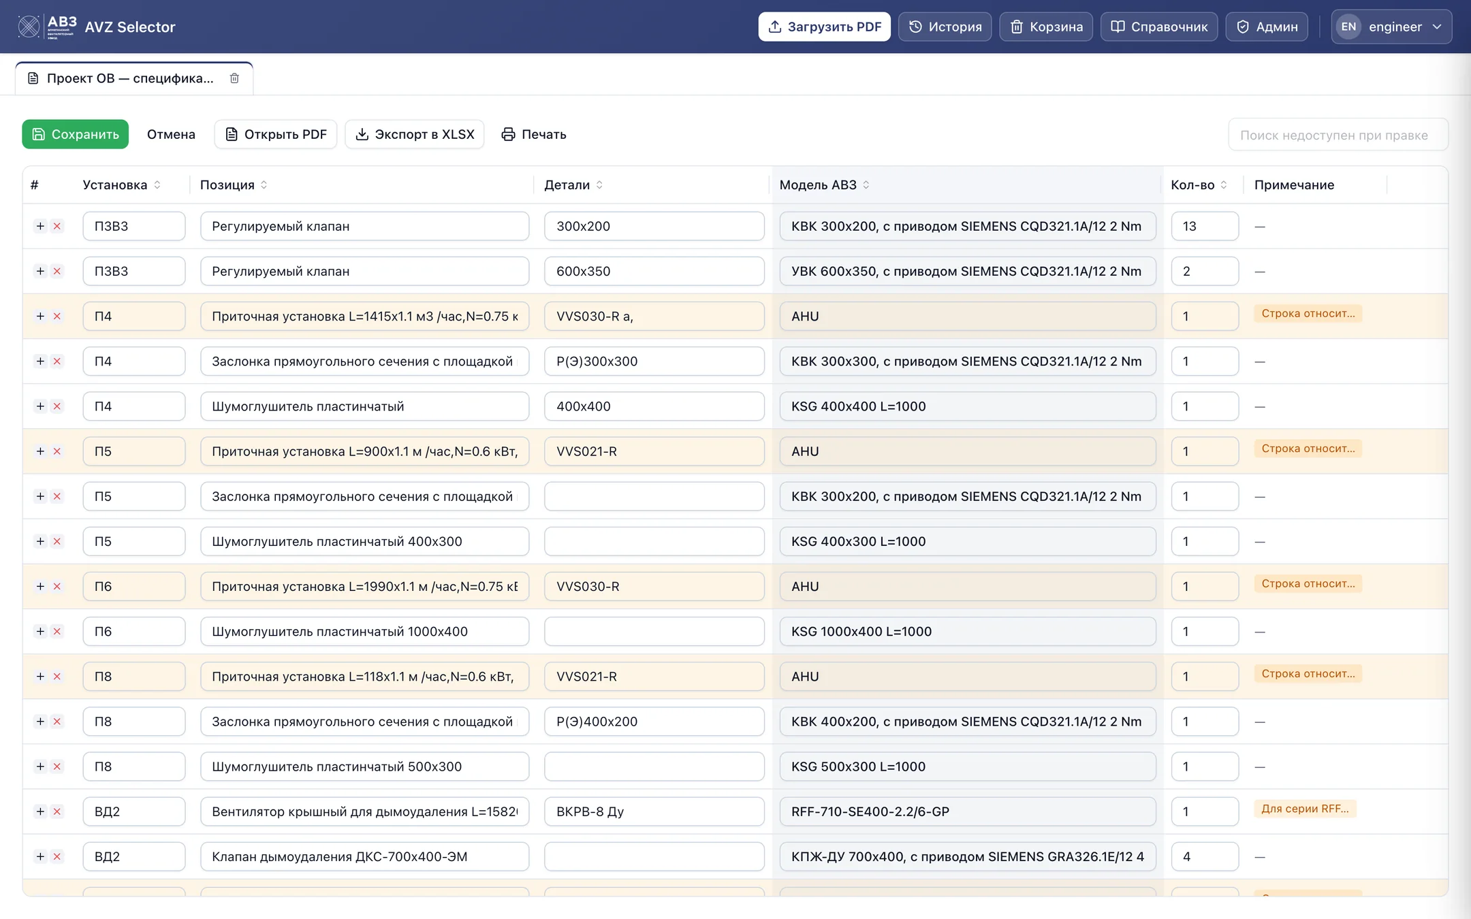Click Экспорт в XLSX

(x=415, y=134)
